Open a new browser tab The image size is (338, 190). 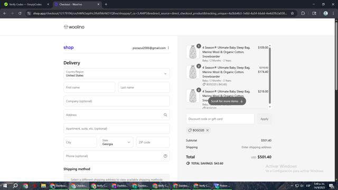tap(106, 4)
